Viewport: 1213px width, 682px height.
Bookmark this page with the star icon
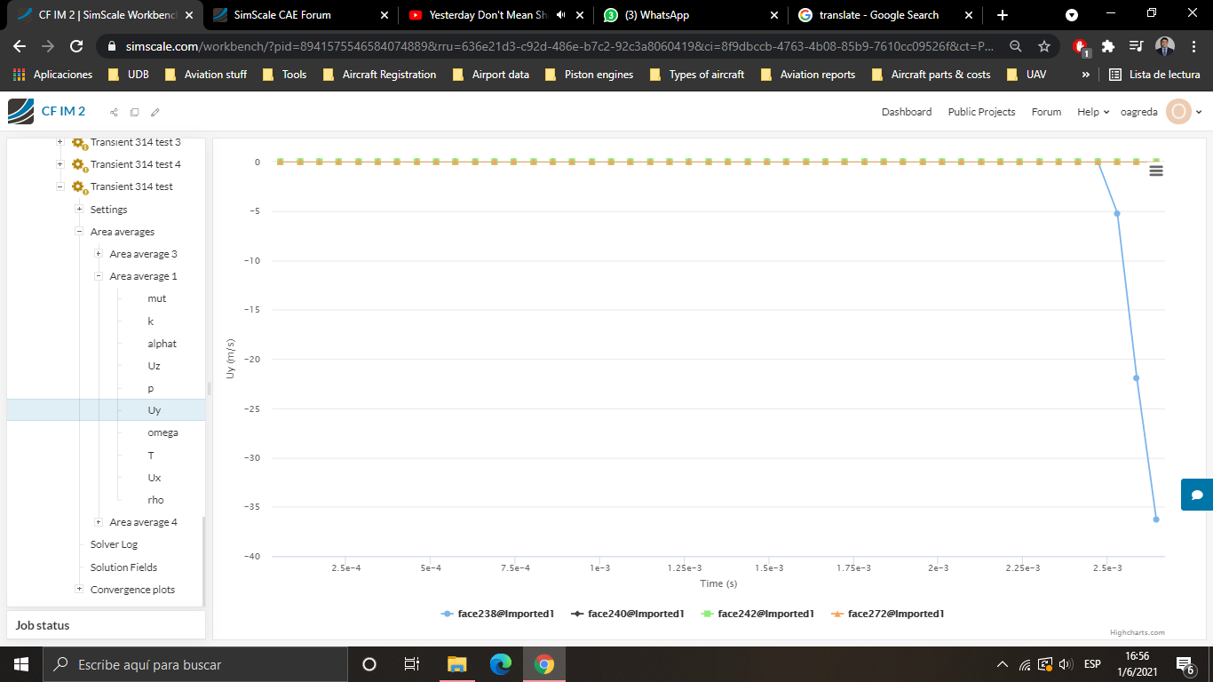point(1044,46)
